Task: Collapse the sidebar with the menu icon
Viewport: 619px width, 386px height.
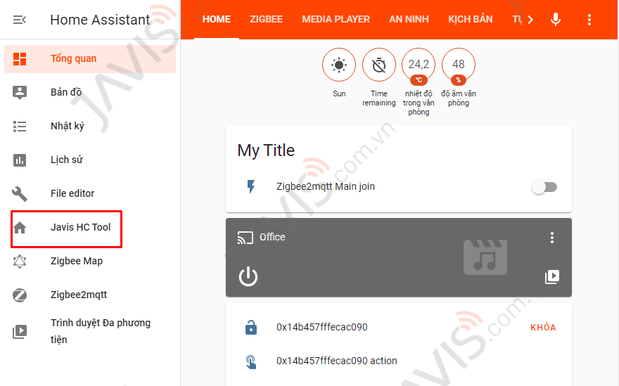Action: [20, 20]
